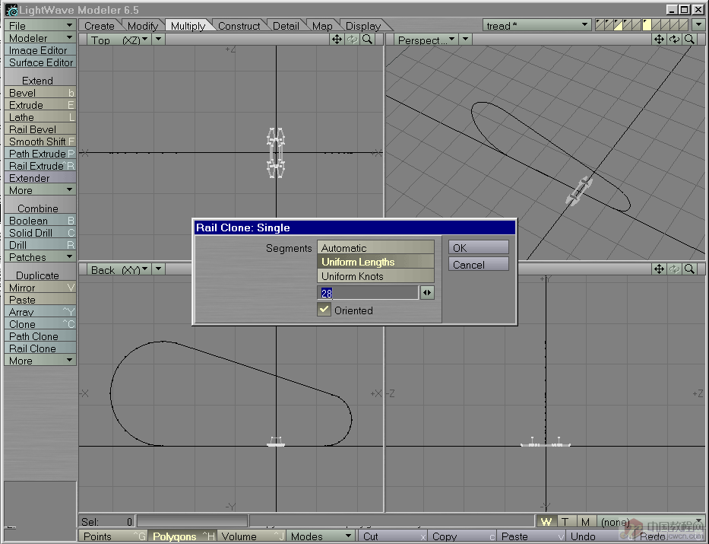Switch to the Construct tab

point(239,26)
